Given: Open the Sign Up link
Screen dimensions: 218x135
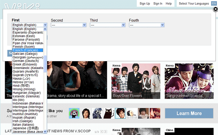Looking at the screenshot, I should click(x=145, y=3).
